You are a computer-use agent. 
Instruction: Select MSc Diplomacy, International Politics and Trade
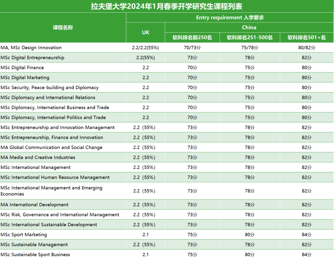click(x=53, y=117)
